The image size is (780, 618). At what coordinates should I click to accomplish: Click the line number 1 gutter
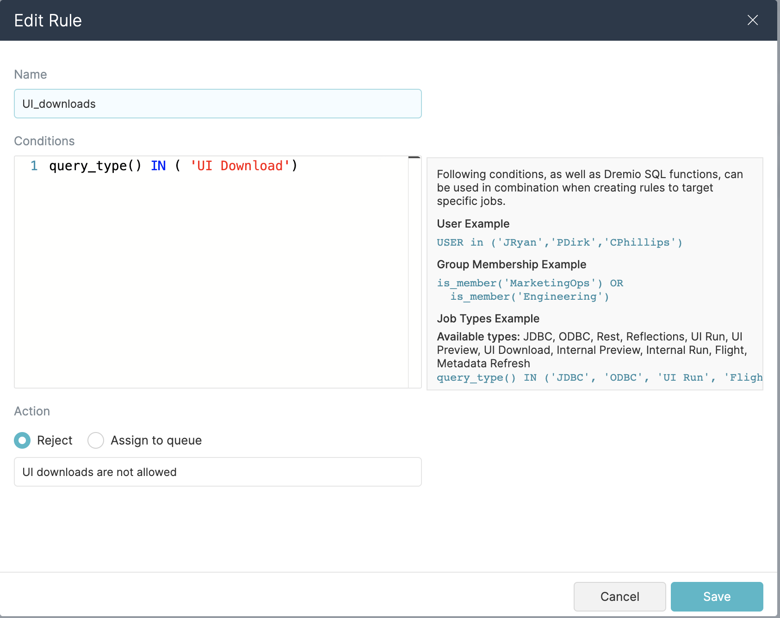click(34, 166)
